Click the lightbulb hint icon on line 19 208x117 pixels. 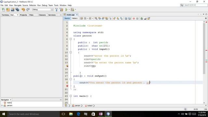click(x=67, y=83)
